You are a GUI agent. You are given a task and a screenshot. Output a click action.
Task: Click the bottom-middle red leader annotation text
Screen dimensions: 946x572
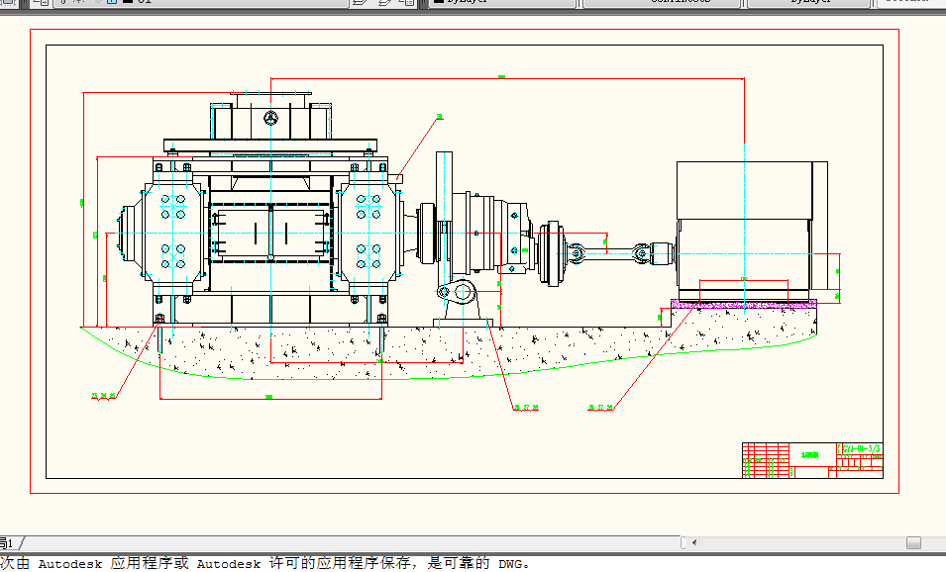pos(525,407)
